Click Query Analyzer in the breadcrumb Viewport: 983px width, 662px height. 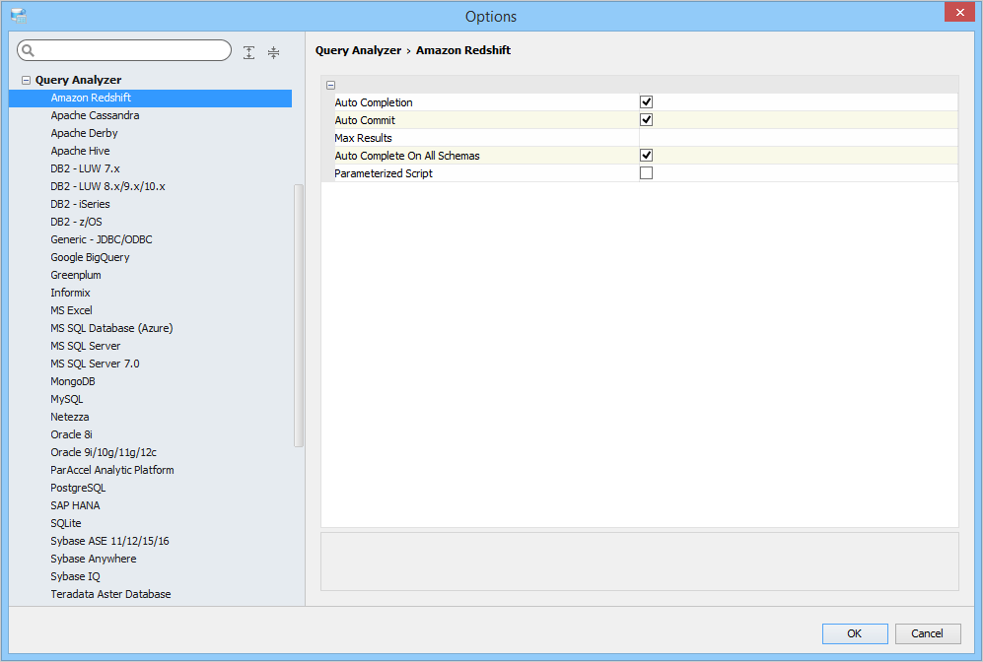(358, 50)
